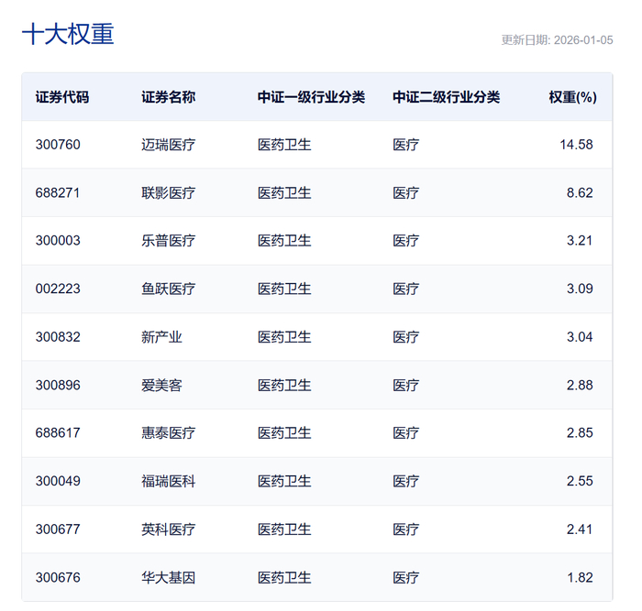Select security code 300003
The height and width of the screenshot is (611, 642).
tap(58, 241)
